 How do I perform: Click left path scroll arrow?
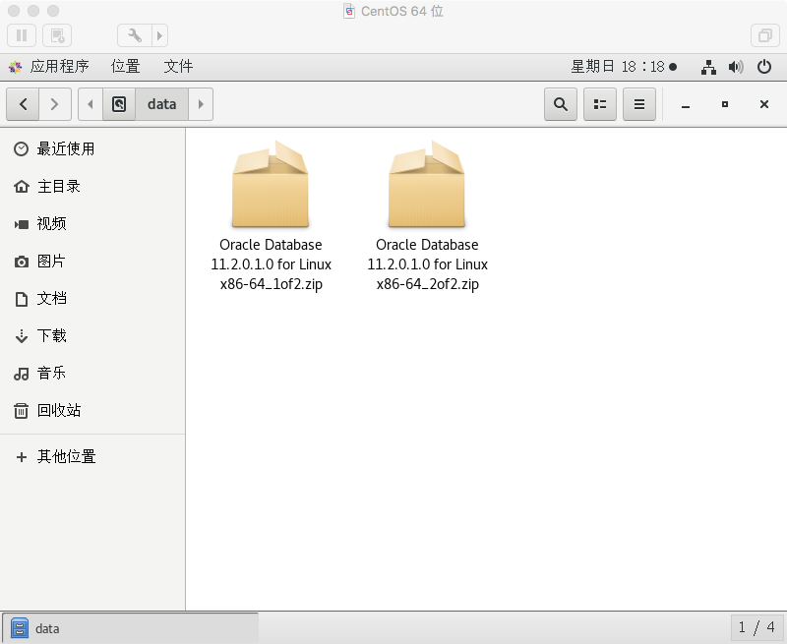point(91,104)
